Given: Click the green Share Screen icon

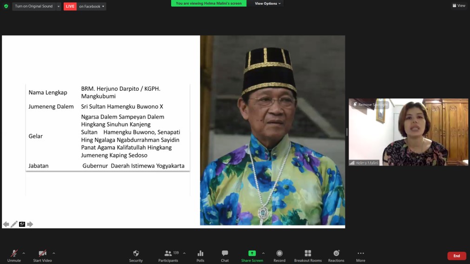Looking at the screenshot, I should click(252, 254).
